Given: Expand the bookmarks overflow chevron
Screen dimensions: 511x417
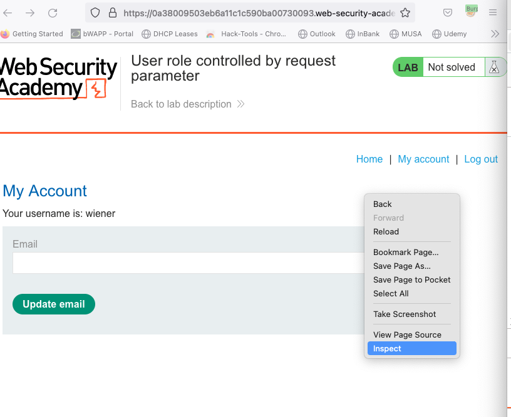Looking at the screenshot, I should (x=495, y=34).
